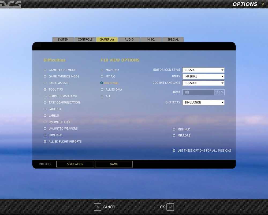Image resolution: width=268 pixels, height=215 pixels.
Task: Click the PRESETS label
Action: click(45, 164)
